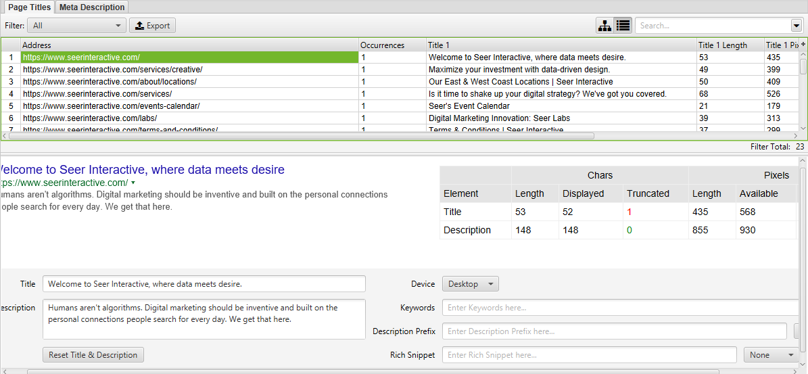Open the Filter dropdown set to All
Image resolution: width=808 pixels, height=374 pixels.
pos(76,26)
